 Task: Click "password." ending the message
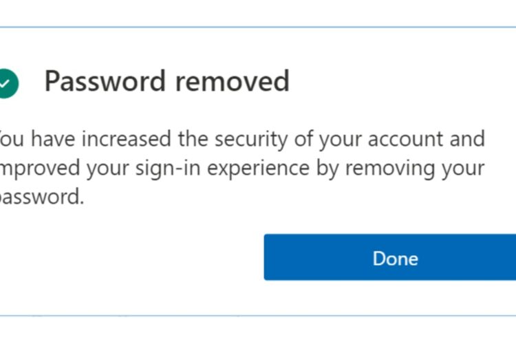[42, 197]
